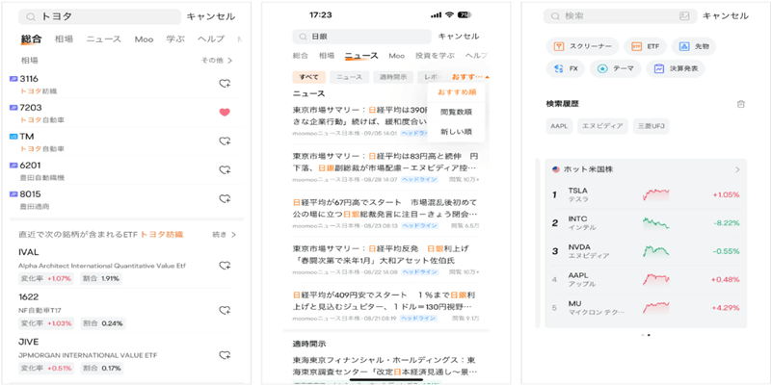Switch to 相場 tab in トヨタ search
Screen dimensions: 771x385
click(64, 39)
